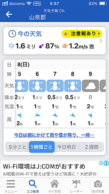Tap the wind arrow for 7 o'clock

pos(55,115)
